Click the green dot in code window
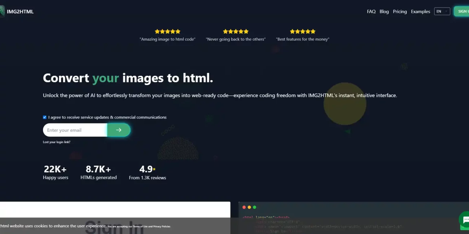This screenshot has width=469, height=234. point(254,207)
